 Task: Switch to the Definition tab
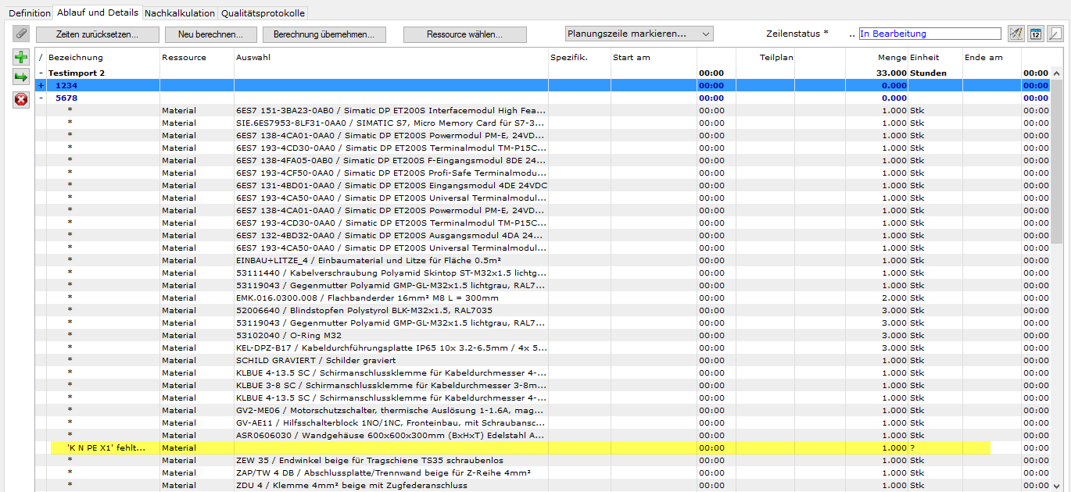pos(30,13)
